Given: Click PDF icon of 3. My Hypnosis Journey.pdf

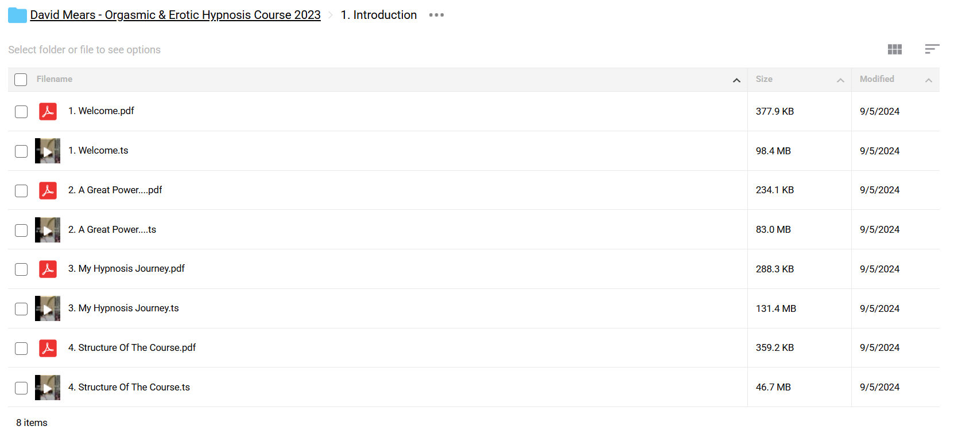Looking at the screenshot, I should [x=48, y=269].
